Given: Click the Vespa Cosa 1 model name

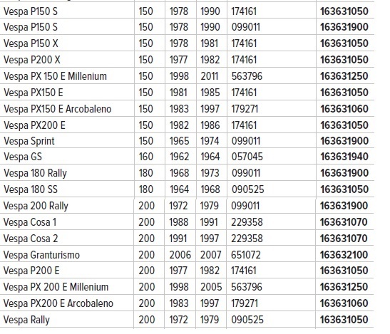Looking at the screenshot, I should click(x=30, y=222).
